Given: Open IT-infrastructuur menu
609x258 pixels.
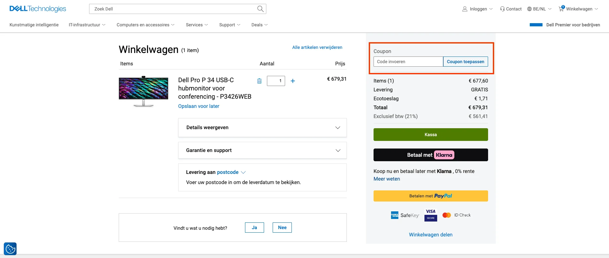Looking at the screenshot, I should coord(87,25).
